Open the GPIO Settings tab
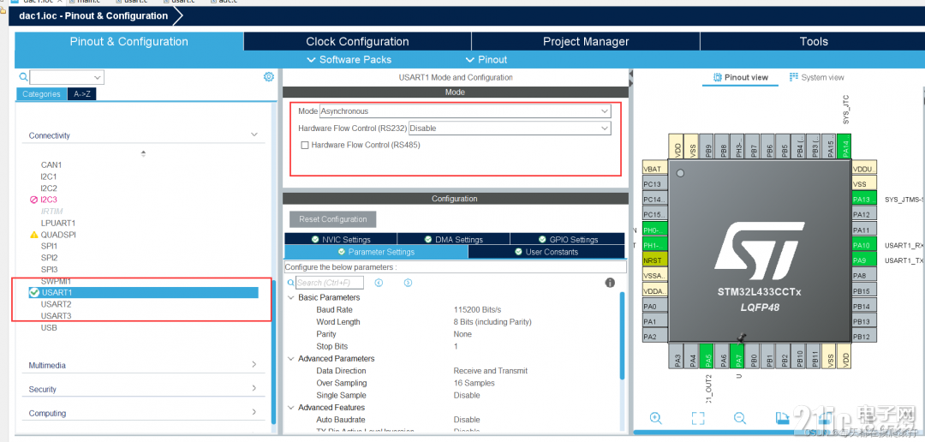 pyautogui.click(x=568, y=239)
